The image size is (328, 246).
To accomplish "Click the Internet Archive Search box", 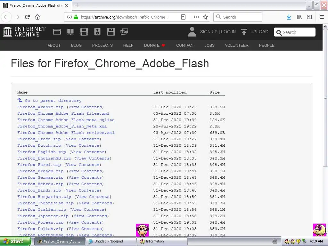I will [295, 32].
